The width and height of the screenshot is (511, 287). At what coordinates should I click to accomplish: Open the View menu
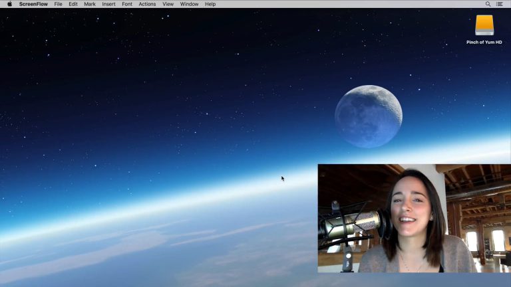coord(168,4)
